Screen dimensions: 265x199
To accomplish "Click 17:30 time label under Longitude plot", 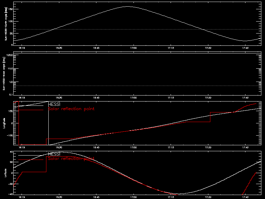I will click(x=208, y=148).
